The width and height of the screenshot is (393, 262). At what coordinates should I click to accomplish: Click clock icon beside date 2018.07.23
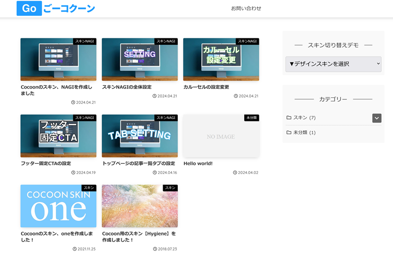[x=155, y=249]
